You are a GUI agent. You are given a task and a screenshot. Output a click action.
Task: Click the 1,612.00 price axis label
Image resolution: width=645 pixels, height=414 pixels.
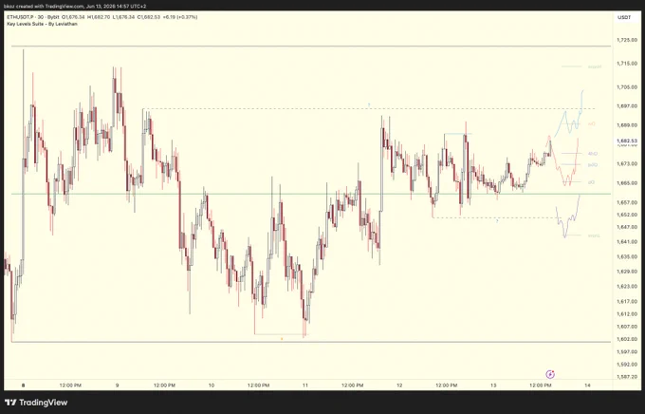627,313
